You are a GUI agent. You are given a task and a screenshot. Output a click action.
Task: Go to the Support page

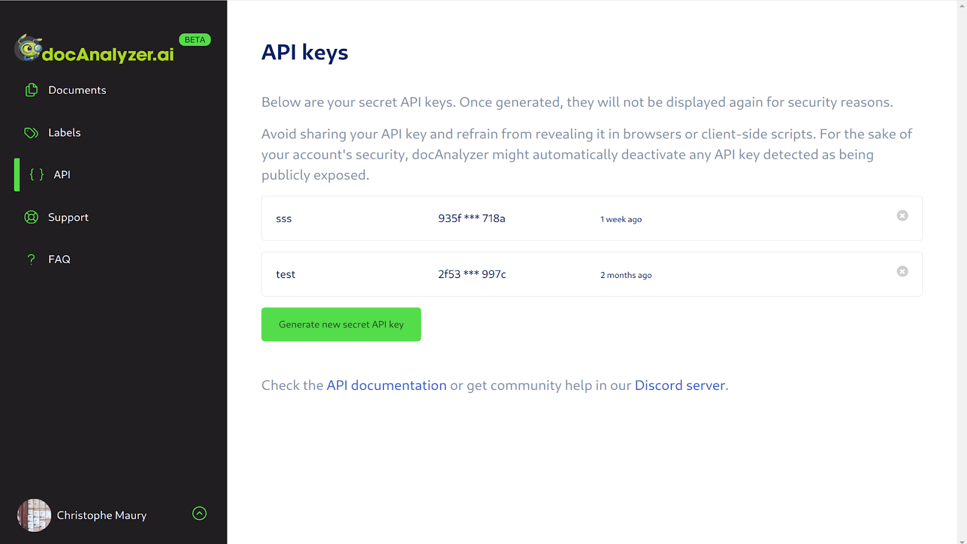tap(68, 217)
